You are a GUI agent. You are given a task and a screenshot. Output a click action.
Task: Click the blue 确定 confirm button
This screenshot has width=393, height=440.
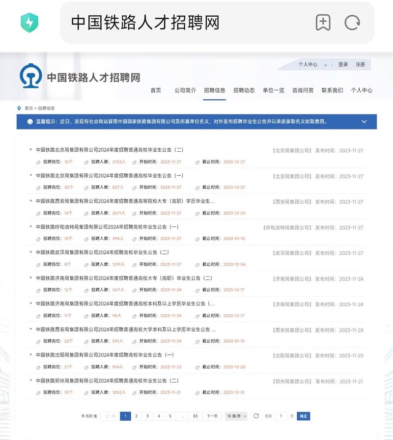304,416
